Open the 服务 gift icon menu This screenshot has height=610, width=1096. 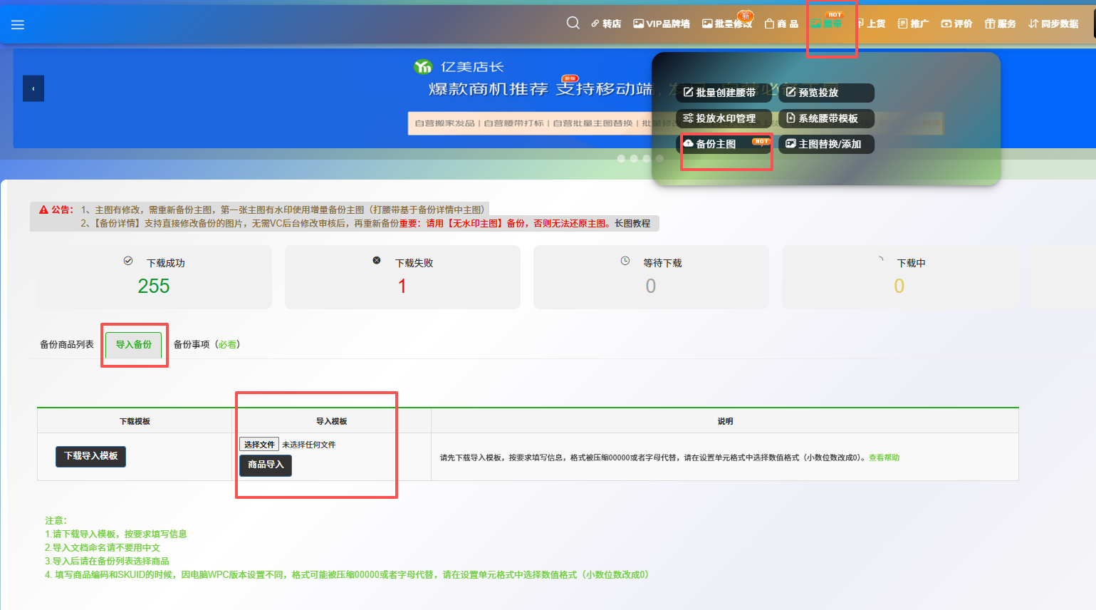tap(1000, 24)
